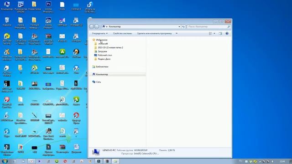Select the uTorrent desktop shortcut
292x164 pixels.
[x=35, y=70]
